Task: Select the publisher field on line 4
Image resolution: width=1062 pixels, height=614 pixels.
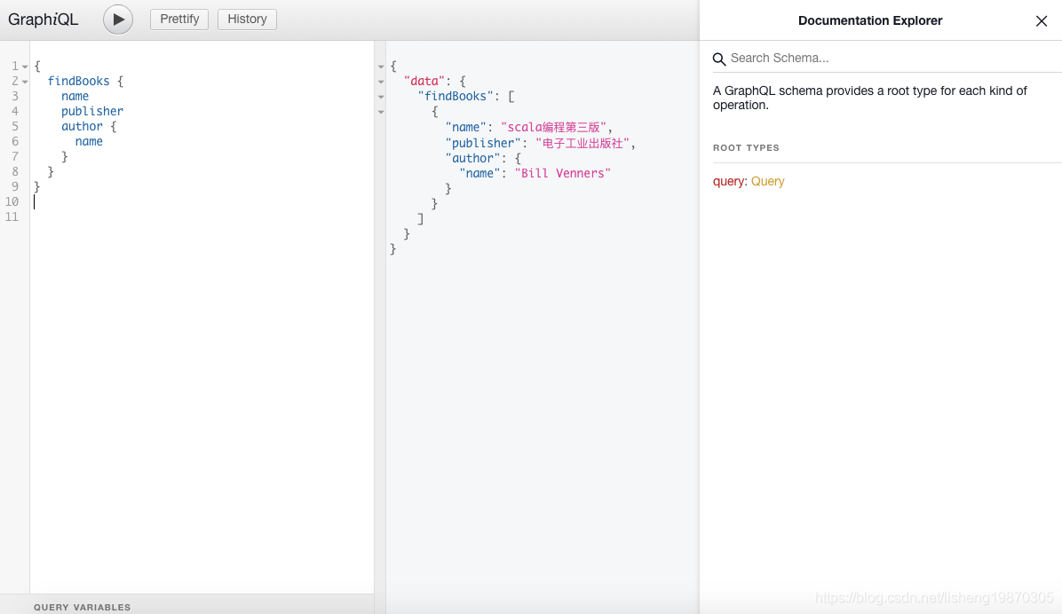Action: coord(92,111)
